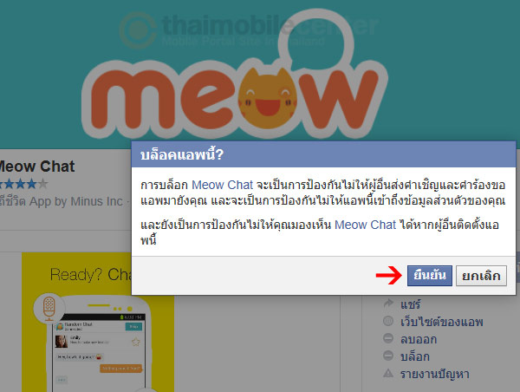
Task: Select บล็อก block option in sidebar
Action: [415, 356]
